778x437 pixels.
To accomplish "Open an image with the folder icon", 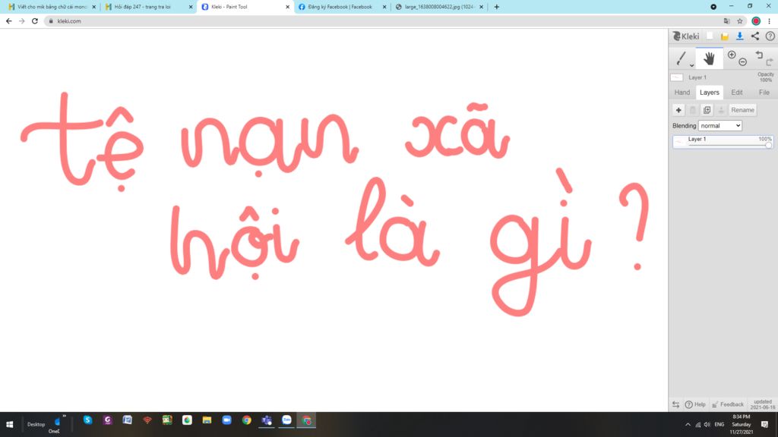I will click(x=725, y=36).
